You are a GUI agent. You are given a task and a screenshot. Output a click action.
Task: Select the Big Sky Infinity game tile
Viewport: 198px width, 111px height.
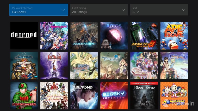[x=114, y=95]
